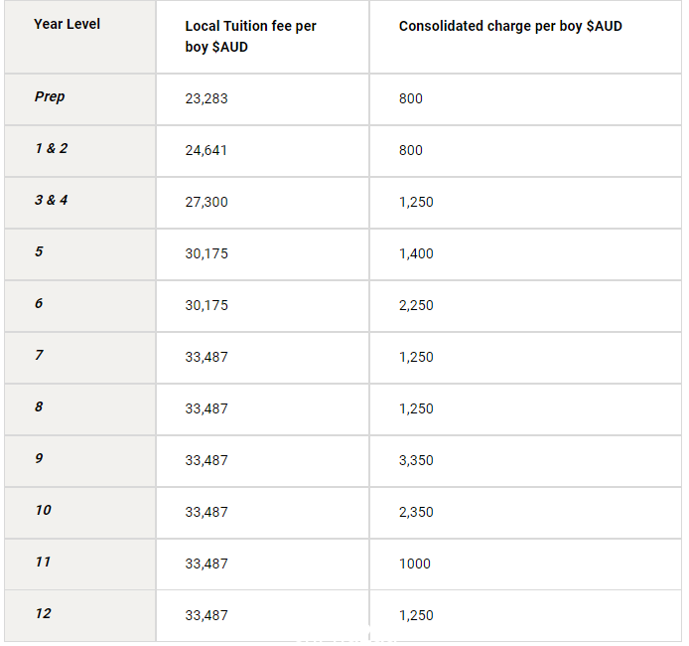Click the Year 6 row label
Screen dimensions: 689x646
pos(39,303)
